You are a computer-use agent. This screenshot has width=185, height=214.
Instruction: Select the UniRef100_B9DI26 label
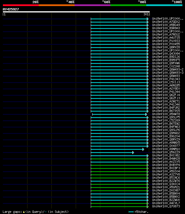coord(166,57)
